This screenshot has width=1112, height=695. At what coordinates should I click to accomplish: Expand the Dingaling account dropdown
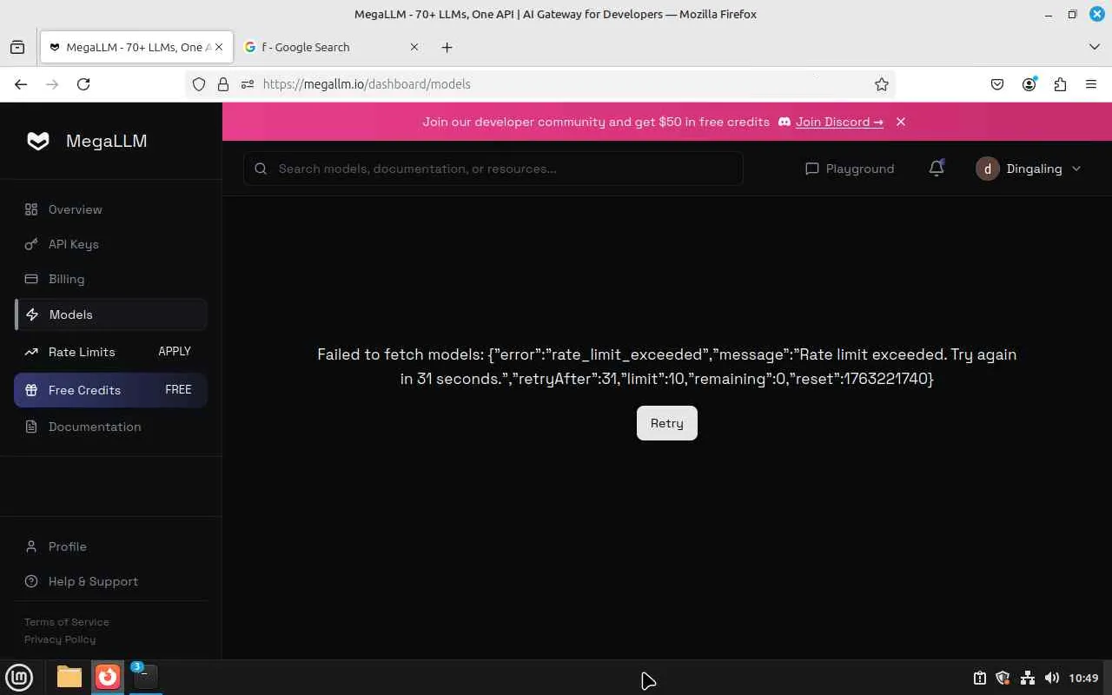[x=1076, y=169]
